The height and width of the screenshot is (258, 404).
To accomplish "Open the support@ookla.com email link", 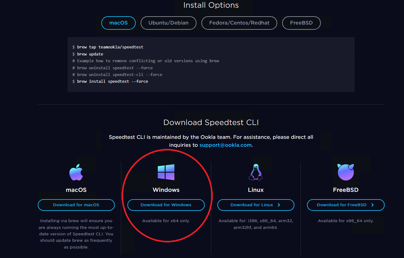I will pos(225,145).
